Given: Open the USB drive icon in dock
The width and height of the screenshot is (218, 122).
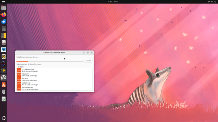Looking at the screenshot, I should [x=4, y=92].
